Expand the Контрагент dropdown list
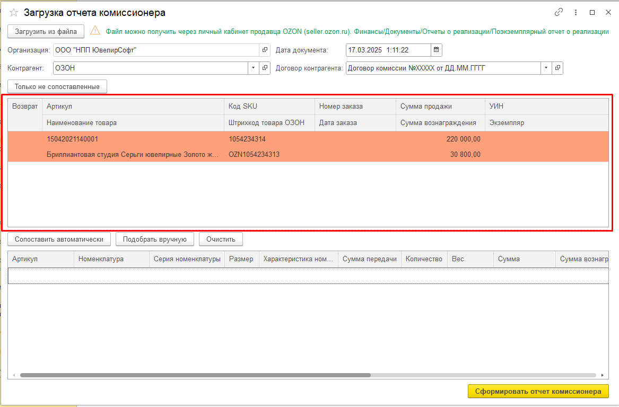 coord(254,68)
